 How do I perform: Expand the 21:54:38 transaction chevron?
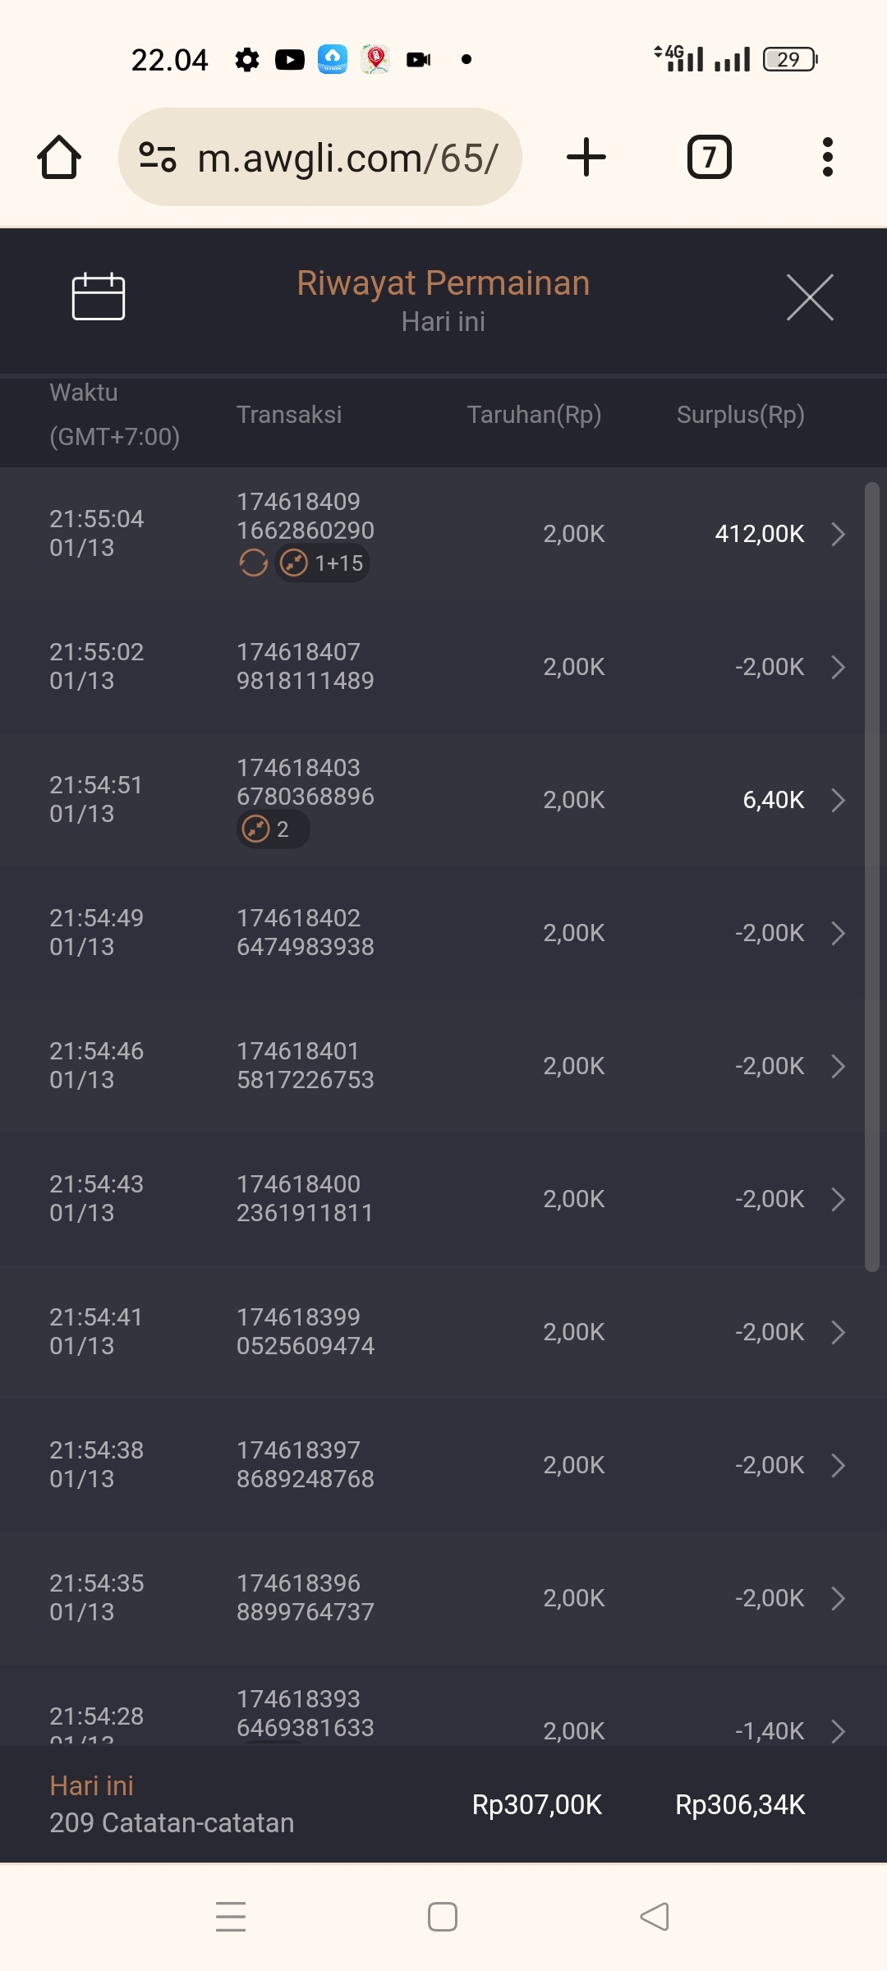[838, 1465]
